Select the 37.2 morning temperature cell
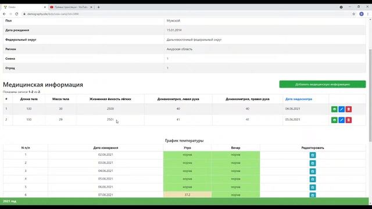372x209 pixels. pos(187,195)
